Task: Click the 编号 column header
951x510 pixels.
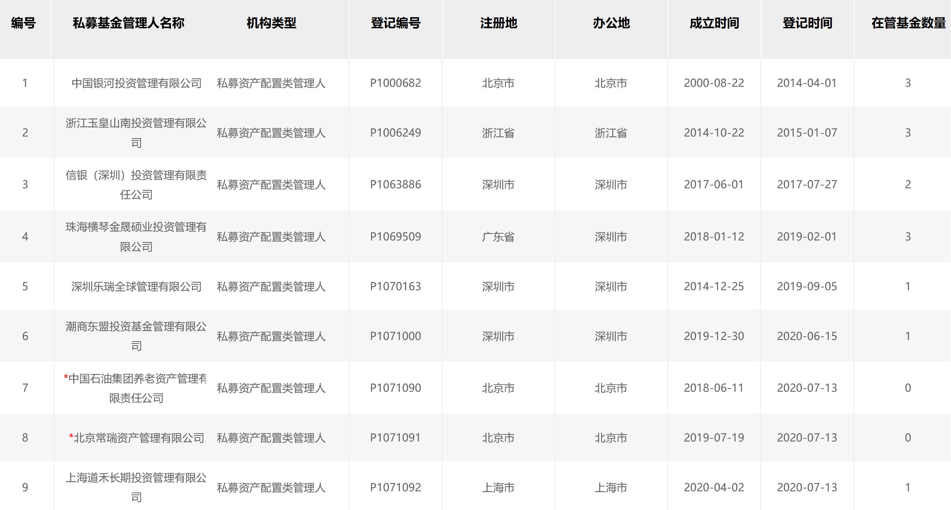Action: [x=23, y=23]
